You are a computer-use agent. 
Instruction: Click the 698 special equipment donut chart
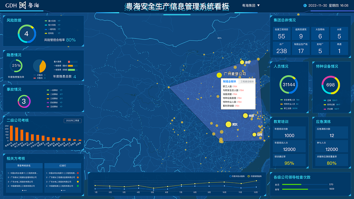point(331,85)
